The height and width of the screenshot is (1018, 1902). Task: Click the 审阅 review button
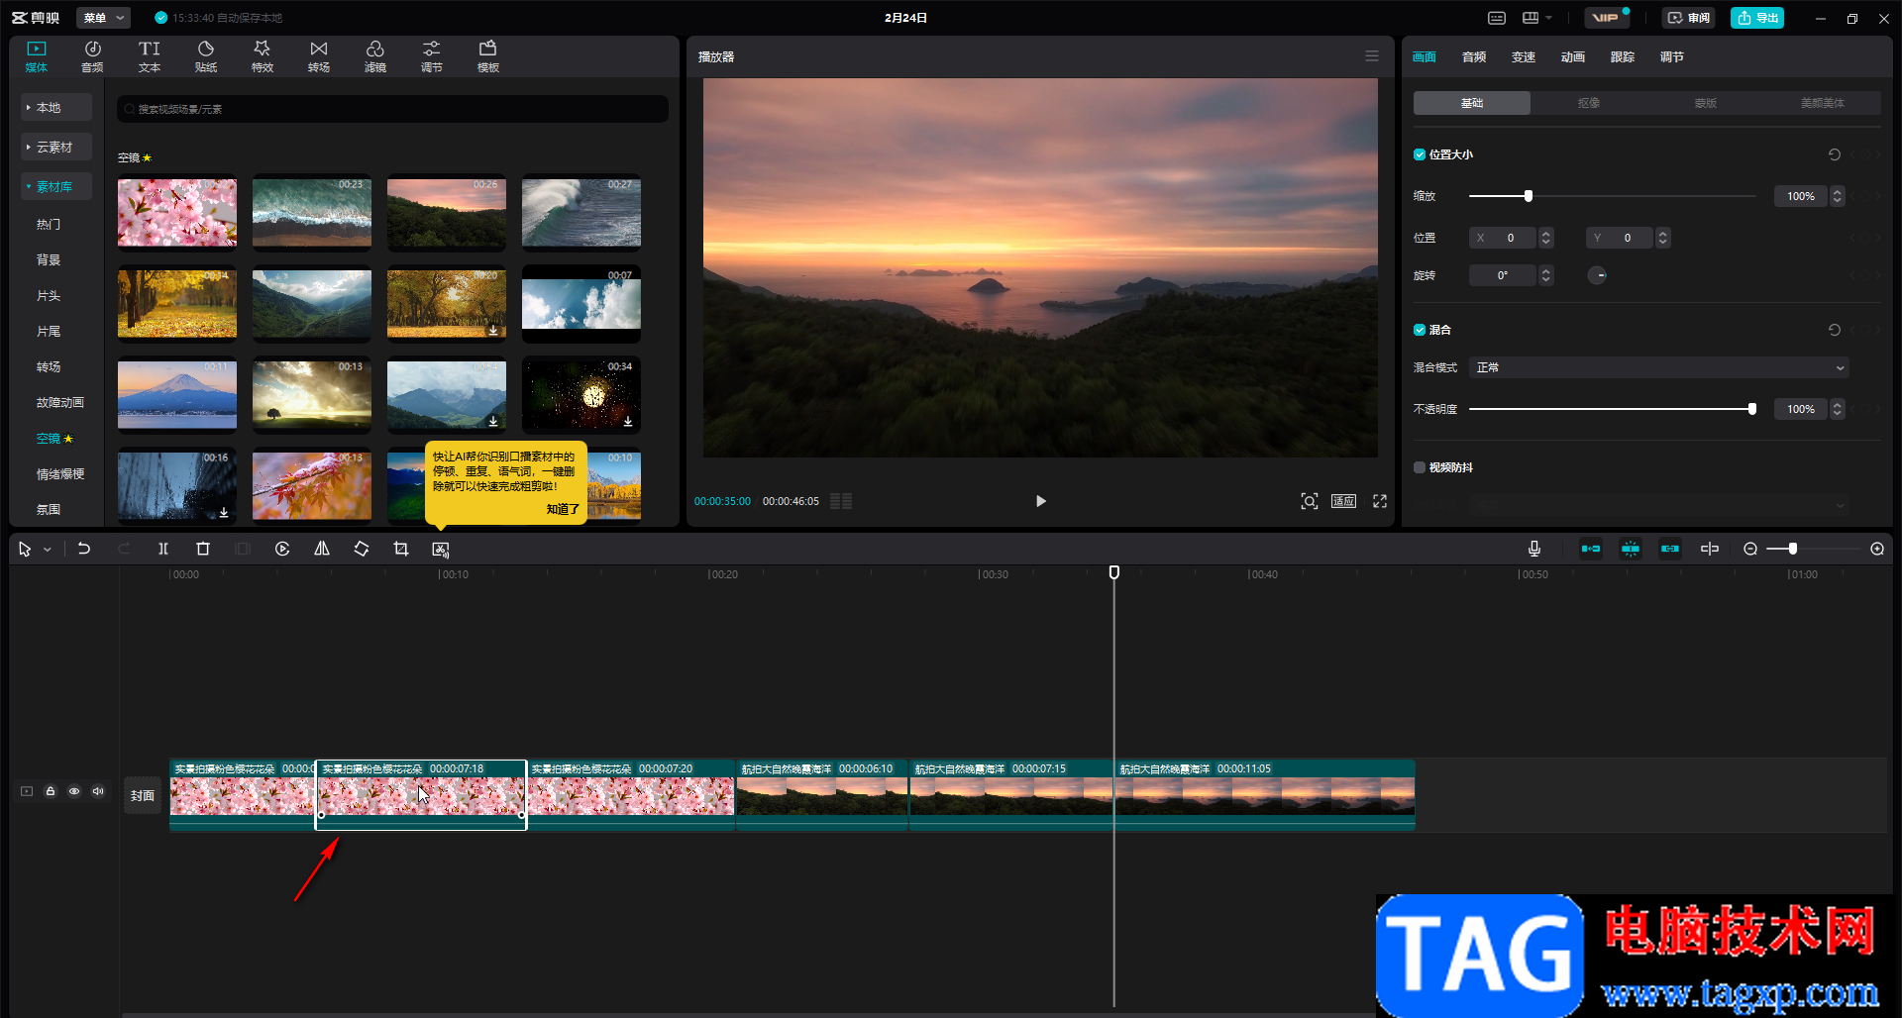coord(1689,18)
